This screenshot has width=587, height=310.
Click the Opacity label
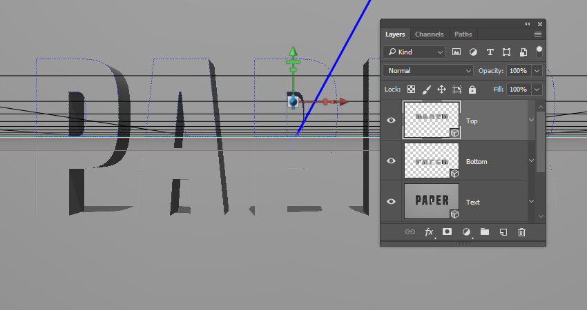tap(491, 70)
